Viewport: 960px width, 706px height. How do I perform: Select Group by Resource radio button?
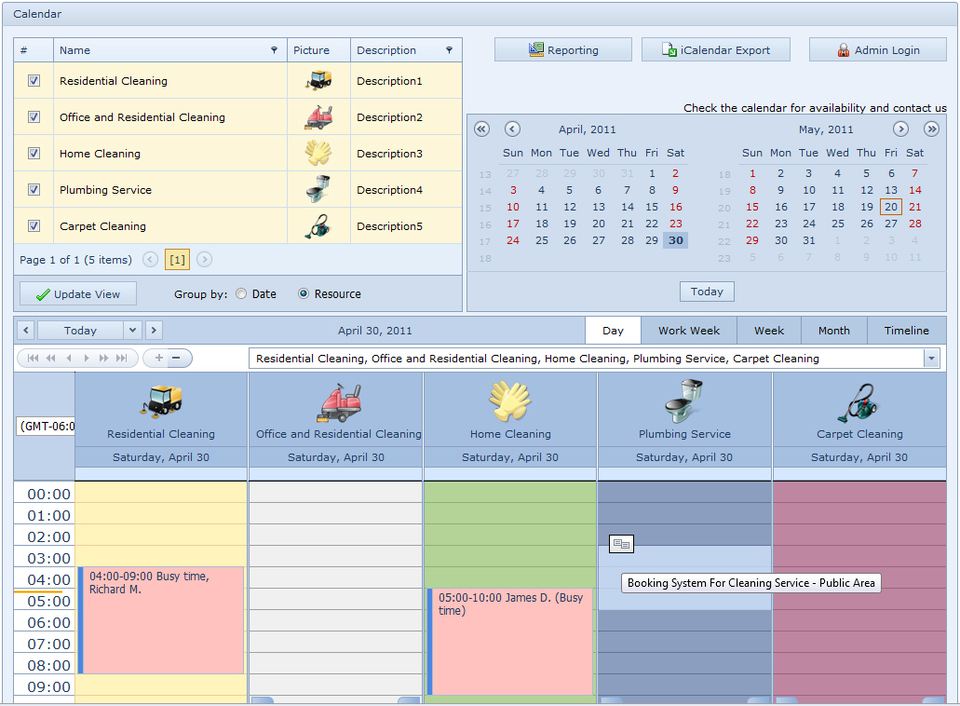(x=303, y=294)
